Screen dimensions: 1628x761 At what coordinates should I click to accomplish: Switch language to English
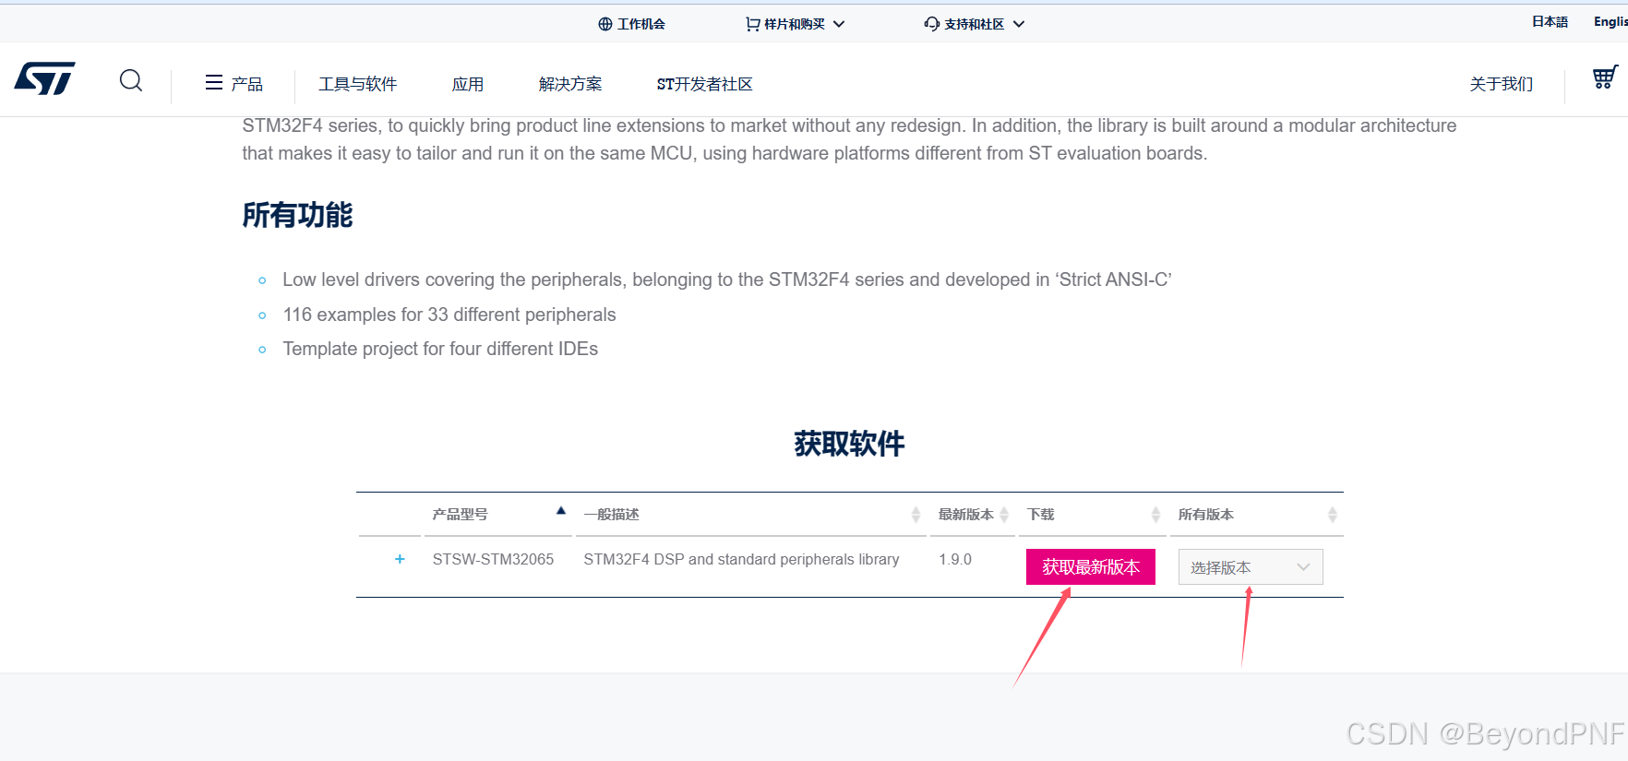(x=1610, y=22)
